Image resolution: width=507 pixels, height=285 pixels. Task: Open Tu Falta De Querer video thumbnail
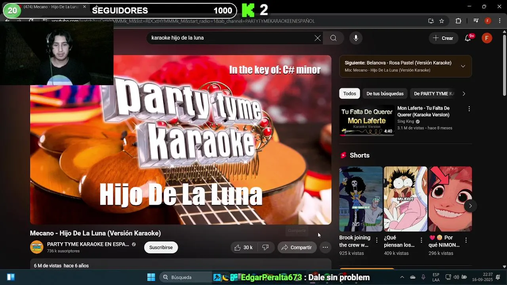[367, 120]
